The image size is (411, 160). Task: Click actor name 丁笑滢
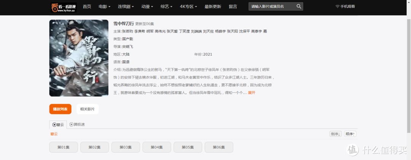click(184, 31)
